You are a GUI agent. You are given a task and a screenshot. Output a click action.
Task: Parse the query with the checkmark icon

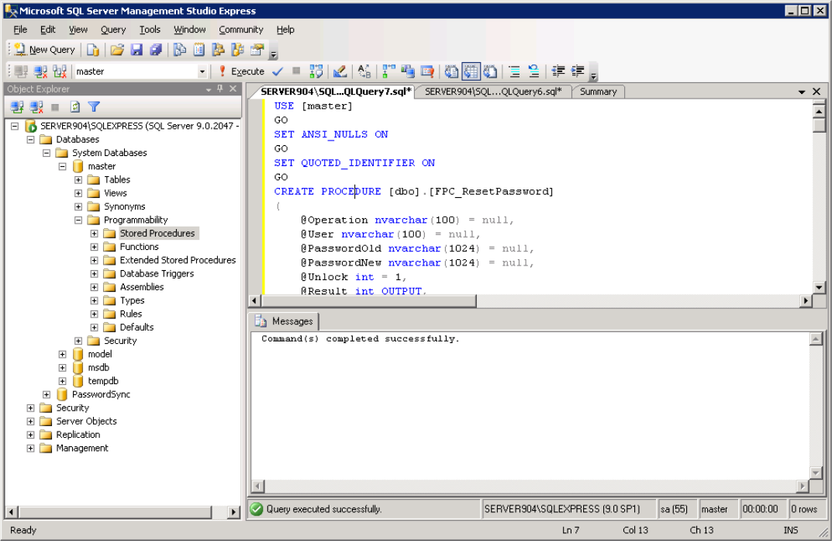point(277,71)
